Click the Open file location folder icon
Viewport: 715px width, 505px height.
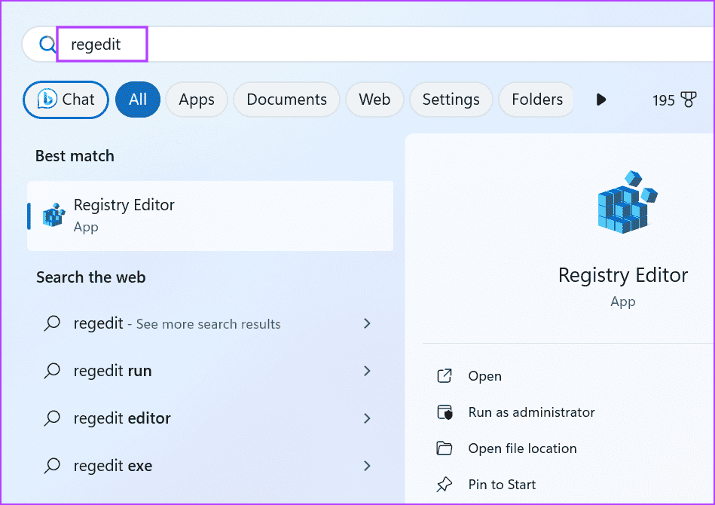click(444, 448)
